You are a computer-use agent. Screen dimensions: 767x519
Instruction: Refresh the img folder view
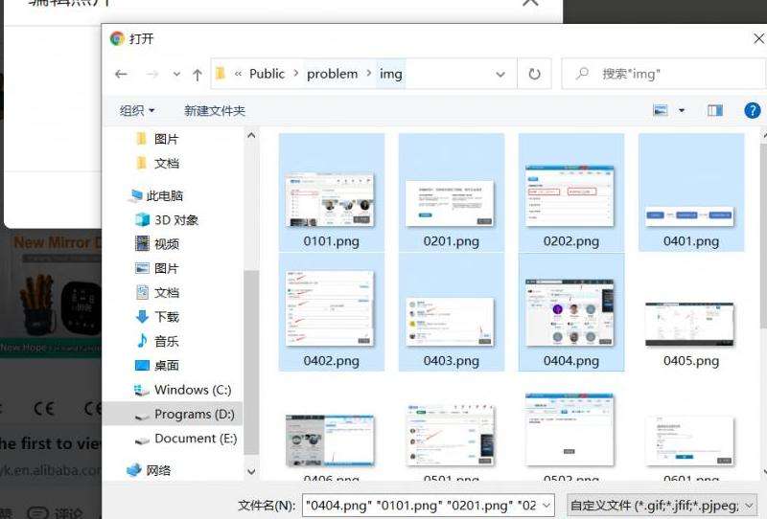534,74
